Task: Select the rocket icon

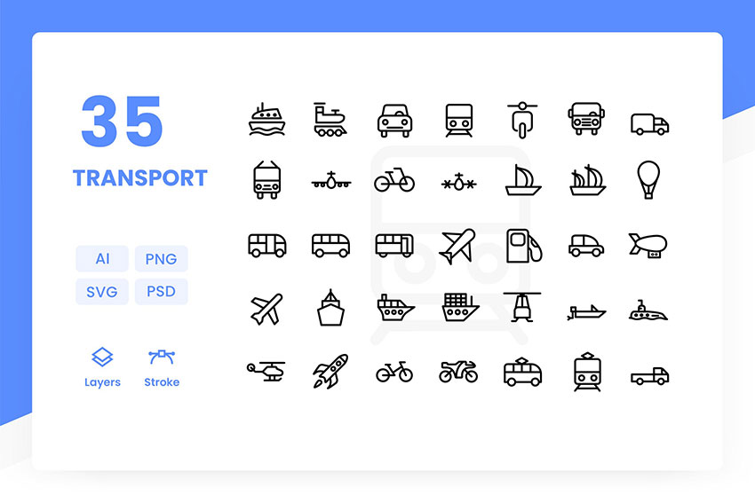Action: tap(330, 371)
